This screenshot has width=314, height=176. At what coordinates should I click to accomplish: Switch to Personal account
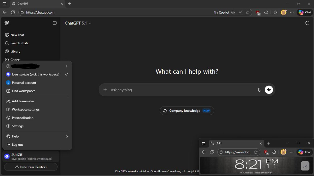click(37, 83)
